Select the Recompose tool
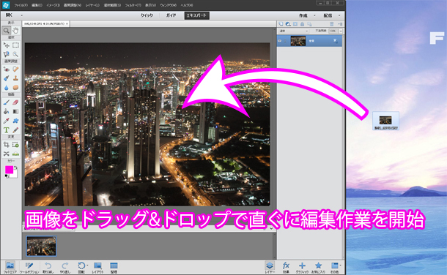Screen dimensions: 447x275 (15, 145)
